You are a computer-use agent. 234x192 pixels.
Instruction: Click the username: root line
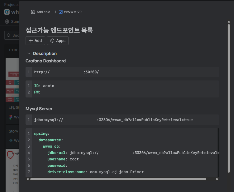click(63, 159)
